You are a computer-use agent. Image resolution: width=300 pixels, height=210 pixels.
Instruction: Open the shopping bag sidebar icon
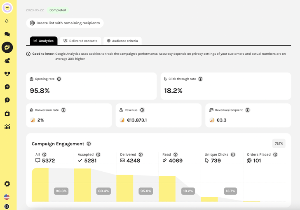click(x=7, y=113)
